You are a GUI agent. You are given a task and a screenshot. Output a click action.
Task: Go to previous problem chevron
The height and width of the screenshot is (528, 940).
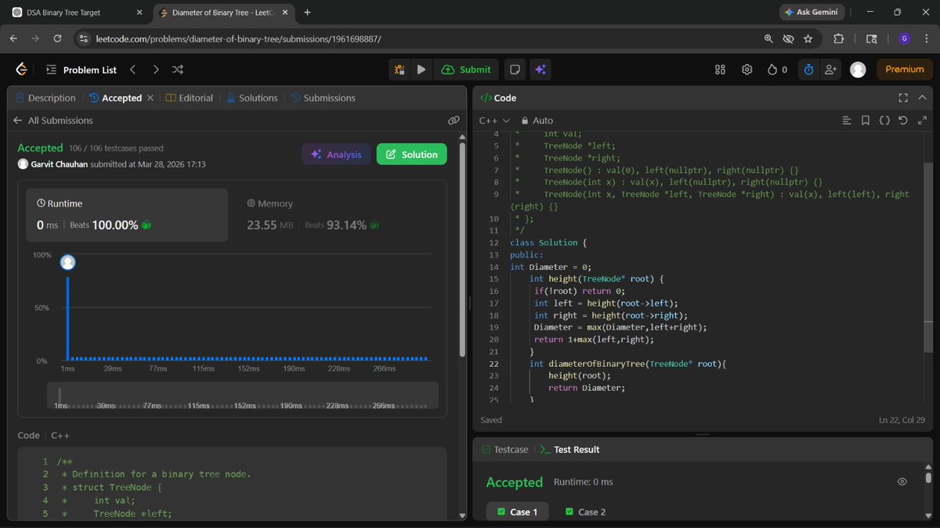(133, 70)
